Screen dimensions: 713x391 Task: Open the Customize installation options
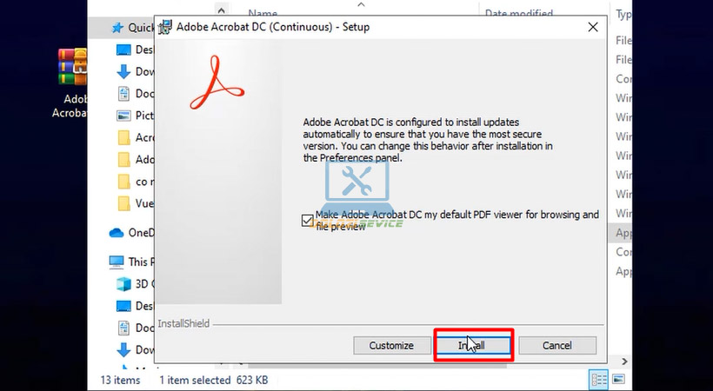(x=391, y=346)
